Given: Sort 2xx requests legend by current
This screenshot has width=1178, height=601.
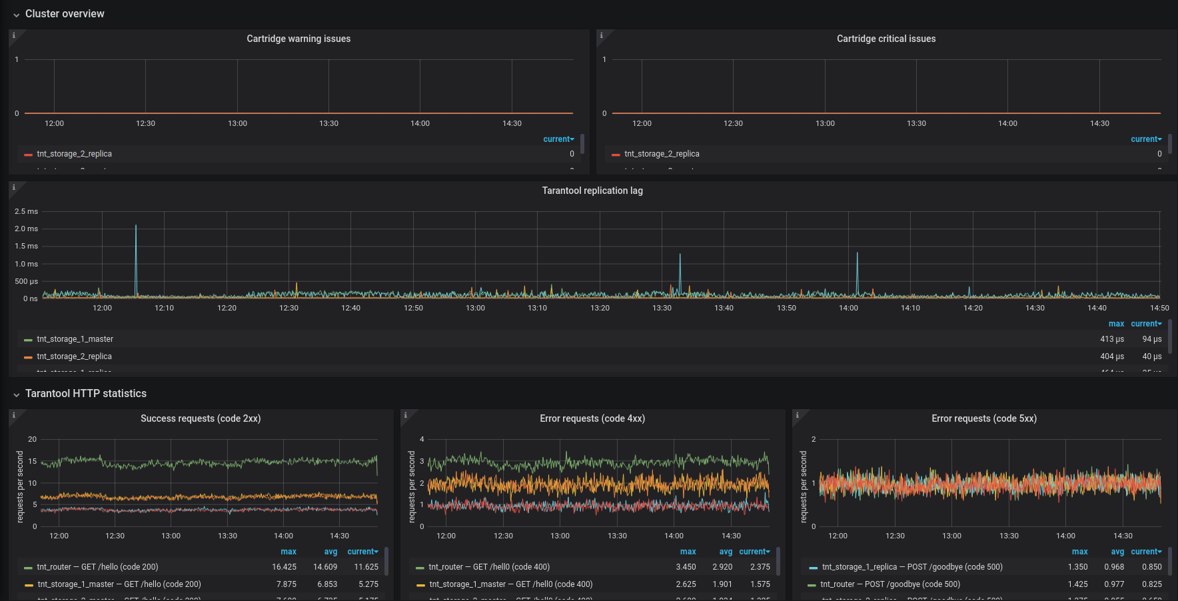Looking at the screenshot, I should pyautogui.click(x=362, y=552).
